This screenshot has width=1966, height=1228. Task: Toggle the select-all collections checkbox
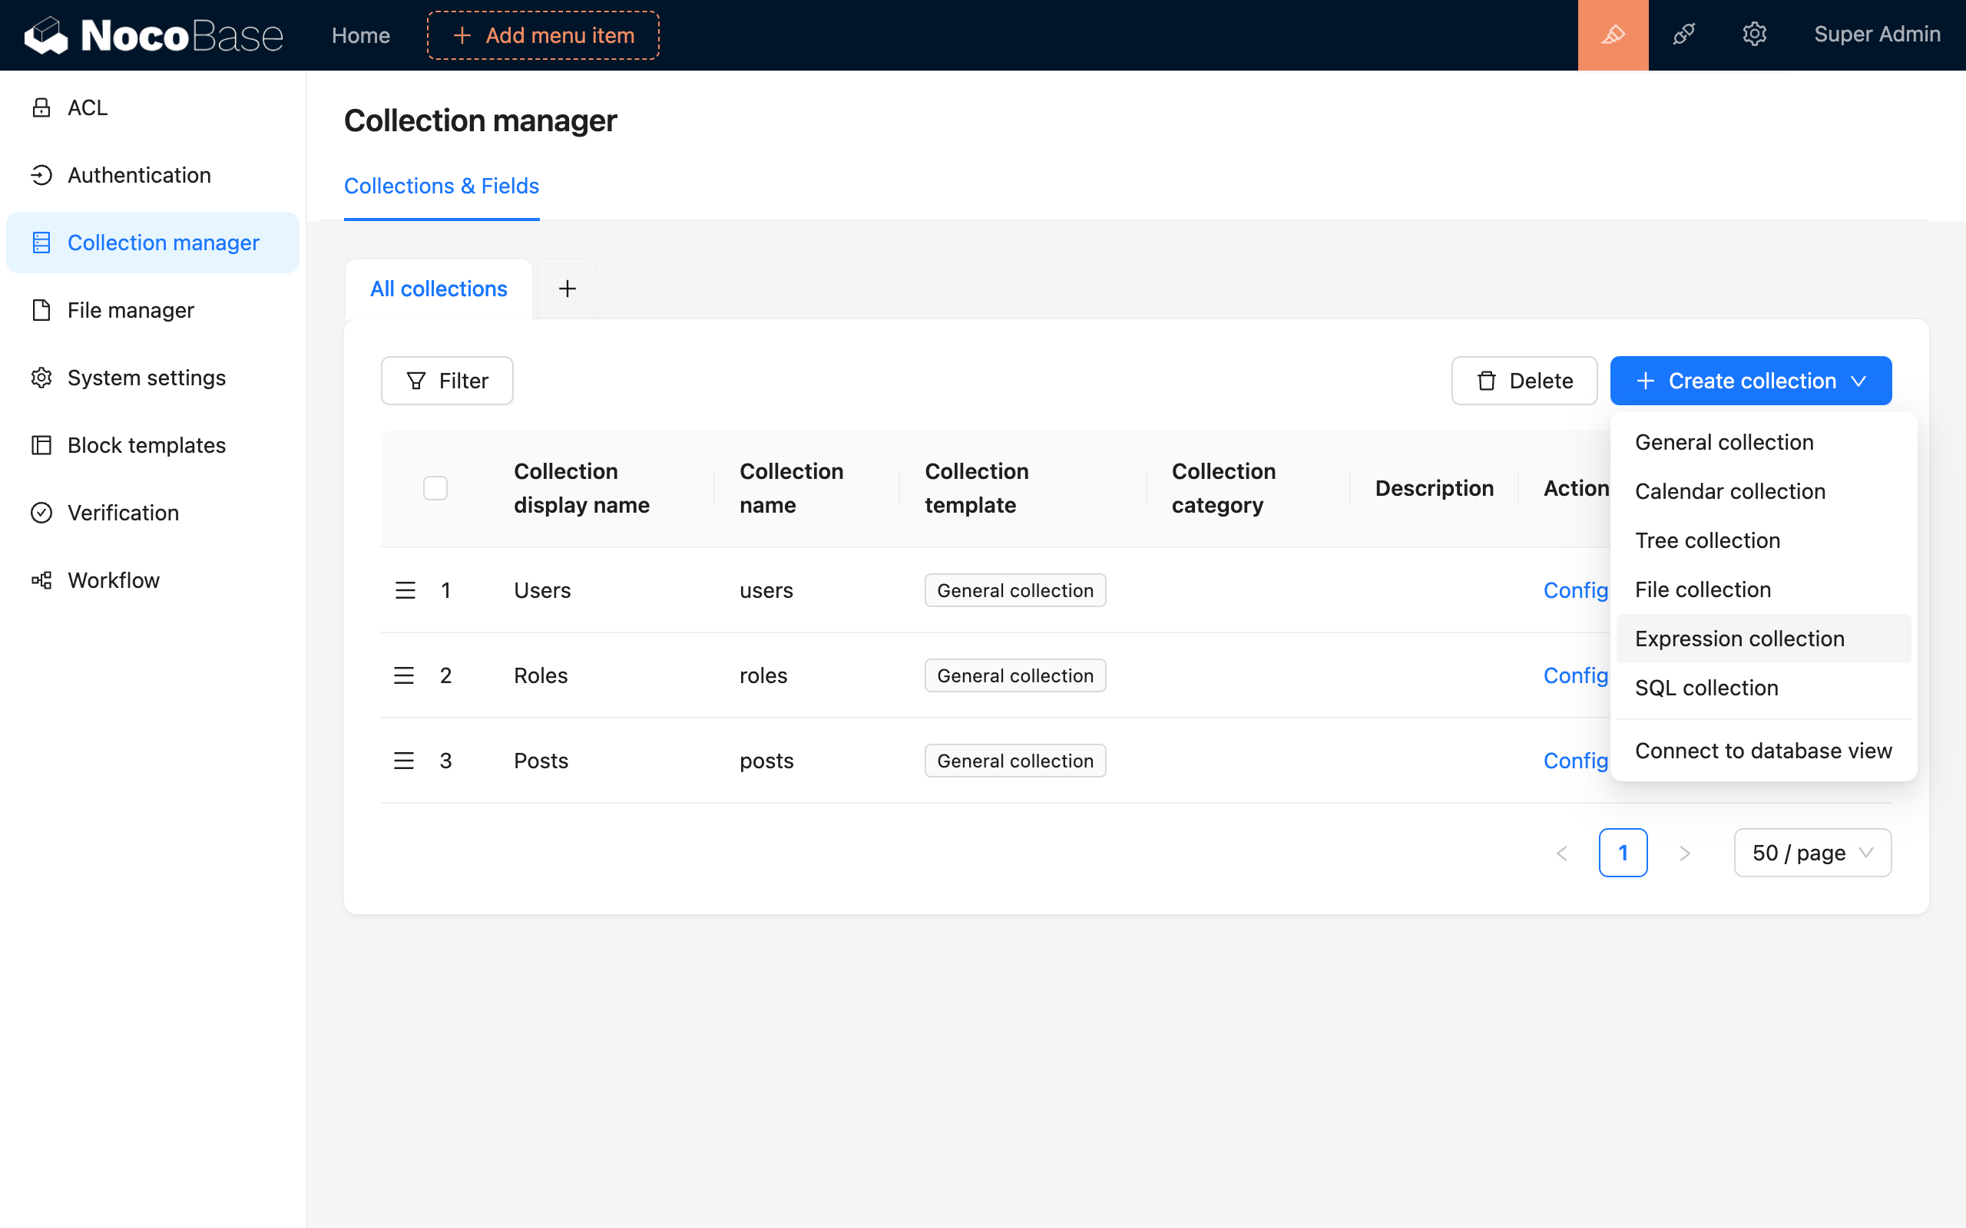[x=435, y=488]
